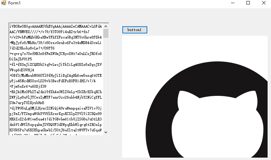Click the Form1 application icon in the title bar

pyautogui.click(x=4, y=3)
